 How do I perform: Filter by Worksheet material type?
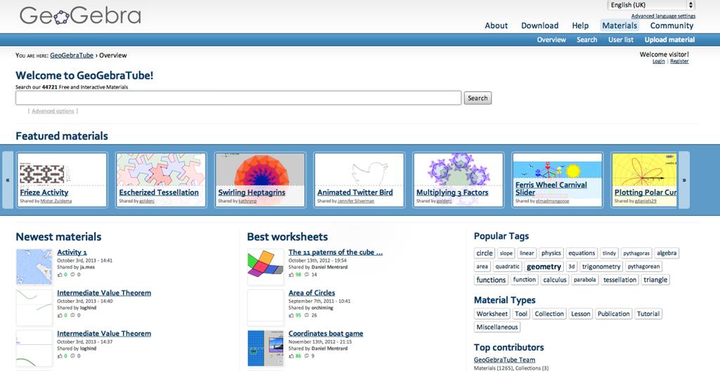click(x=491, y=314)
